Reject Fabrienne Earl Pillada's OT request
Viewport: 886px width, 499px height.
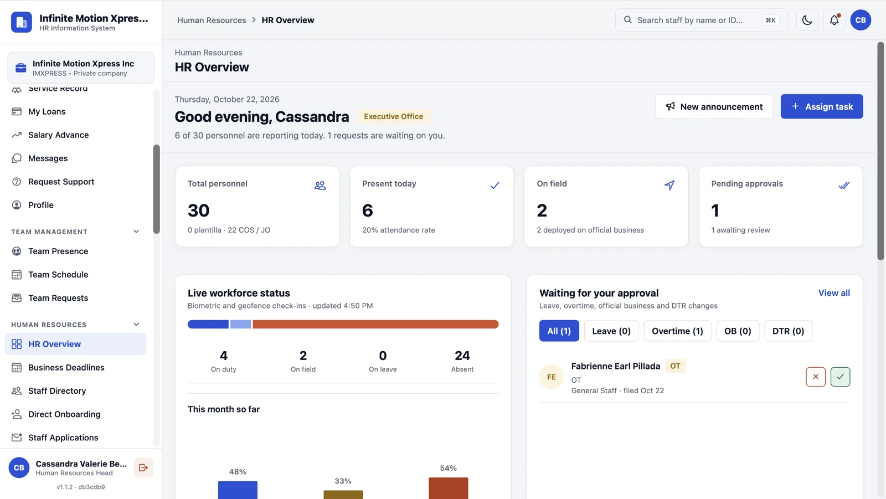coord(816,377)
